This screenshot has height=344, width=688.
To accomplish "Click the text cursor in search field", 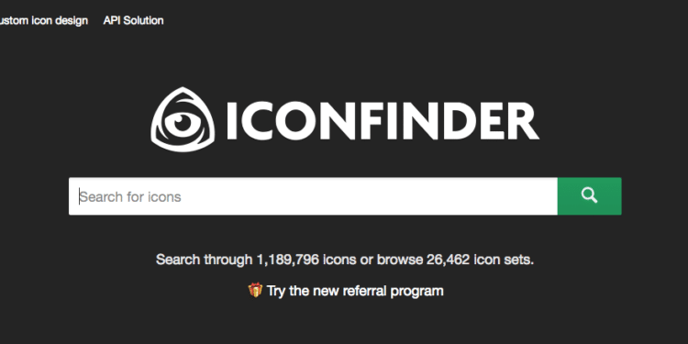I will [80, 196].
